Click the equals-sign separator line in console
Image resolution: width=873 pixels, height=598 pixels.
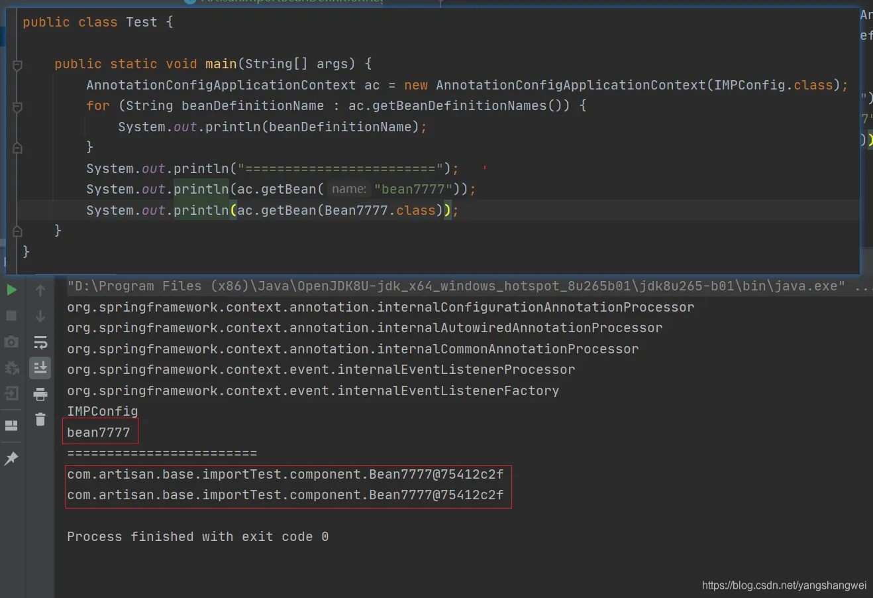tap(162, 453)
